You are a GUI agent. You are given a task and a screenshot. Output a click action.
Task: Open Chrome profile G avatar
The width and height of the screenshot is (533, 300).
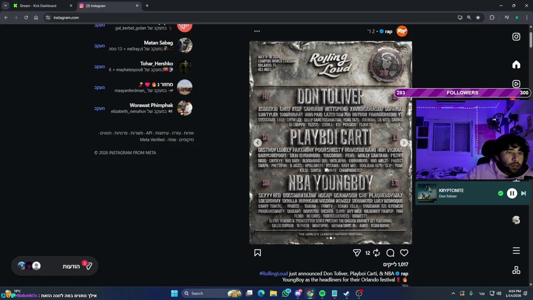517,17
